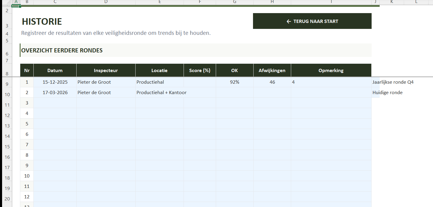Screen dimensions: 433x207
Task: Click the cell containing 46
Action: pos(272,82)
